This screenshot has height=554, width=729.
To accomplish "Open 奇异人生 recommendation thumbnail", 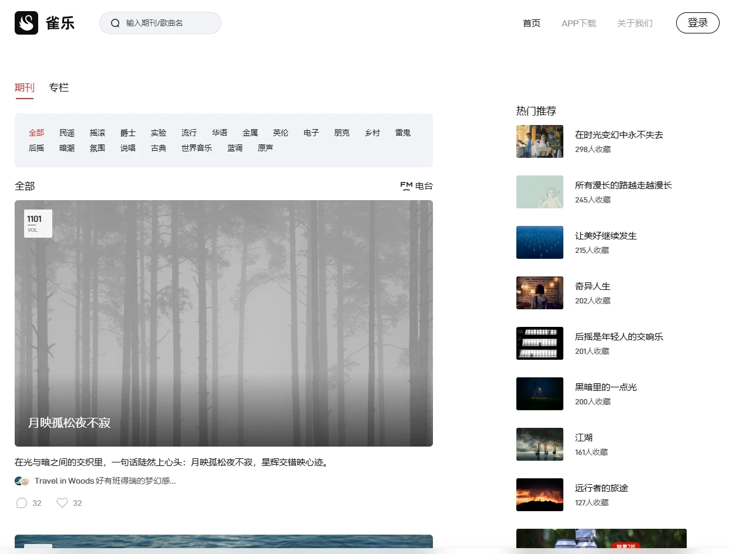I will [x=539, y=293].
